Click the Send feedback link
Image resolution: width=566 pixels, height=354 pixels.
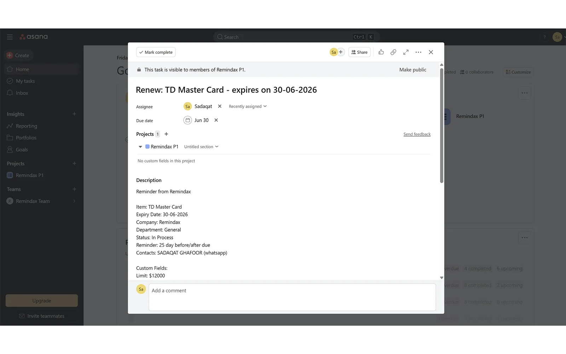(417, 135)
